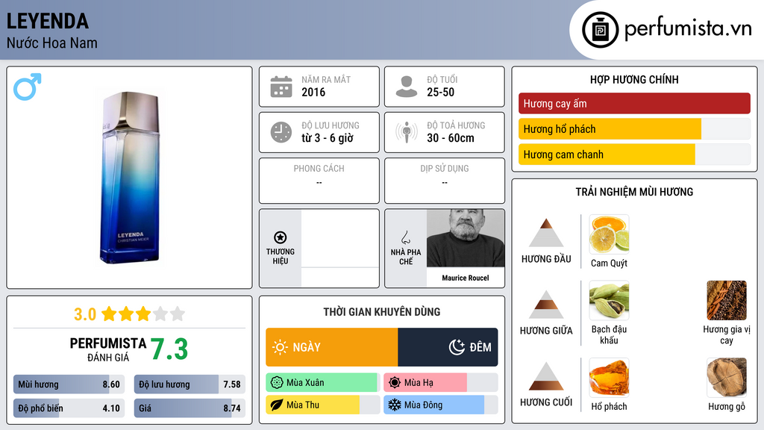This screenshot has width=764, height=430.
Task: Click the calendar icon for release year
Action: [281, 87]
